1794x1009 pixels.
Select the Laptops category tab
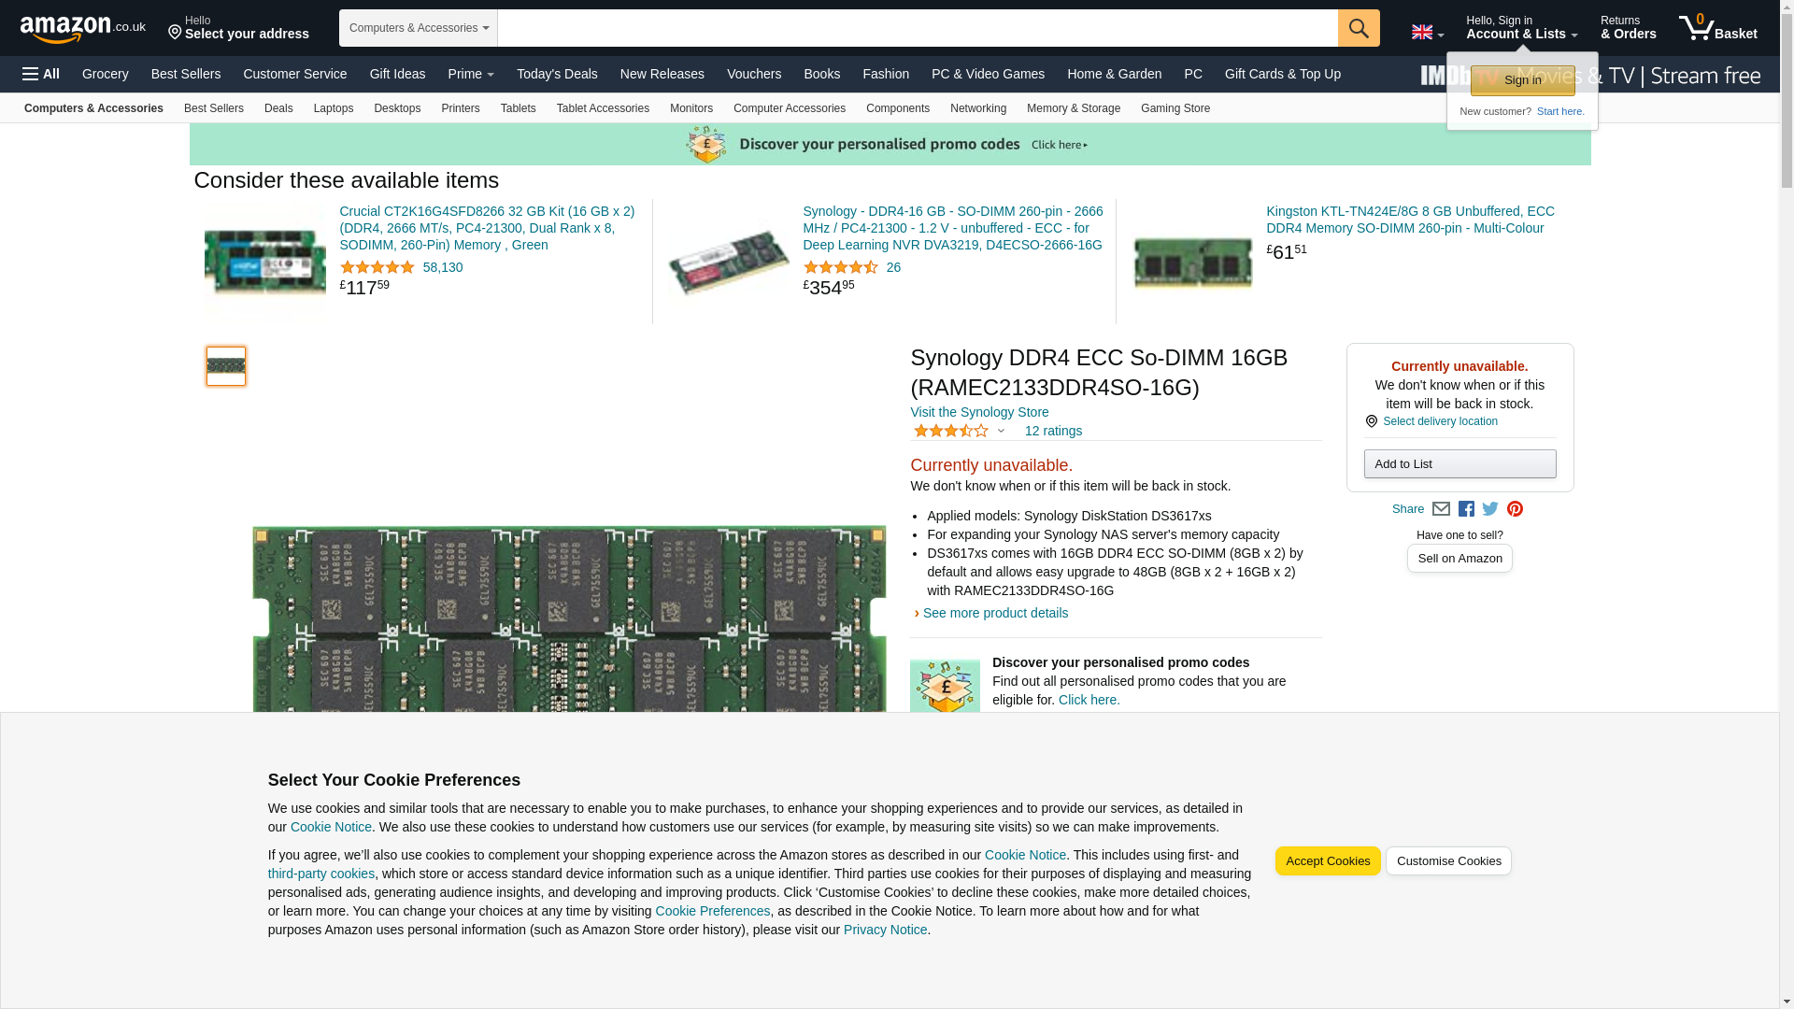(x=333, y=108)
